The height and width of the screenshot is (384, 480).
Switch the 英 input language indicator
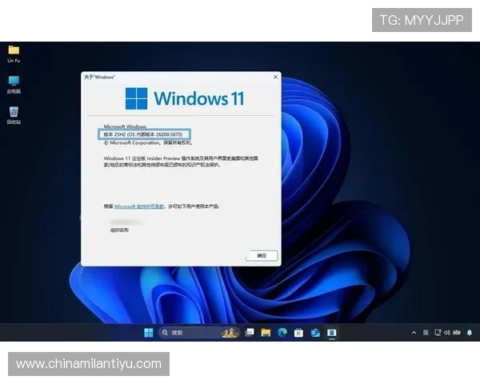[426, 333]
